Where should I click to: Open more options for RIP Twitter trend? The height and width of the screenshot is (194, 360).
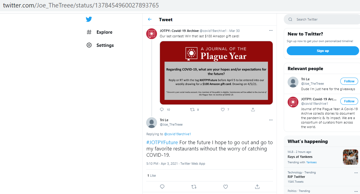[x=356, y=173]
